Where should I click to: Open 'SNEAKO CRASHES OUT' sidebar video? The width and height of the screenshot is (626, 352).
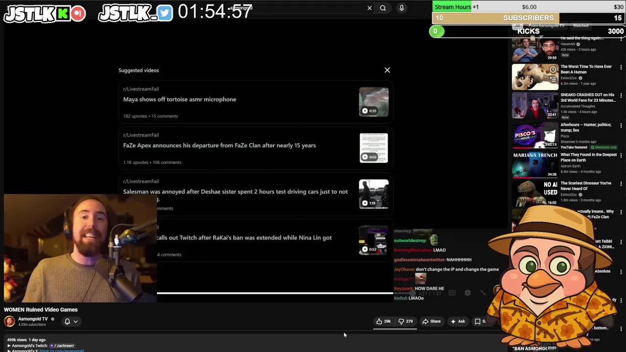pos(588,97)
